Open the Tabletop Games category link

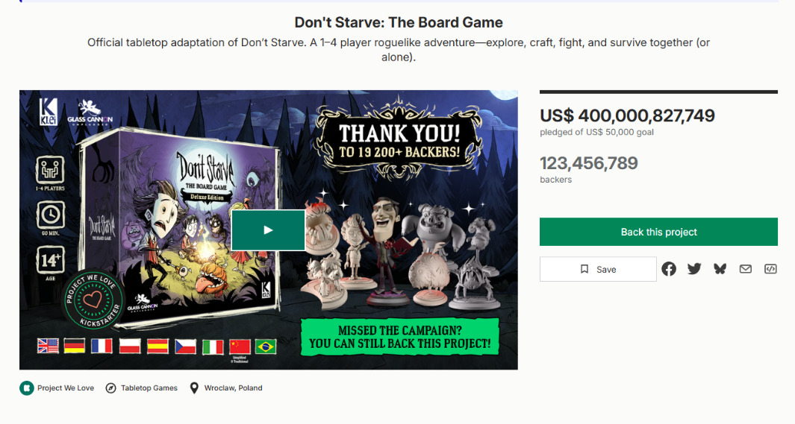click(149, 388)
